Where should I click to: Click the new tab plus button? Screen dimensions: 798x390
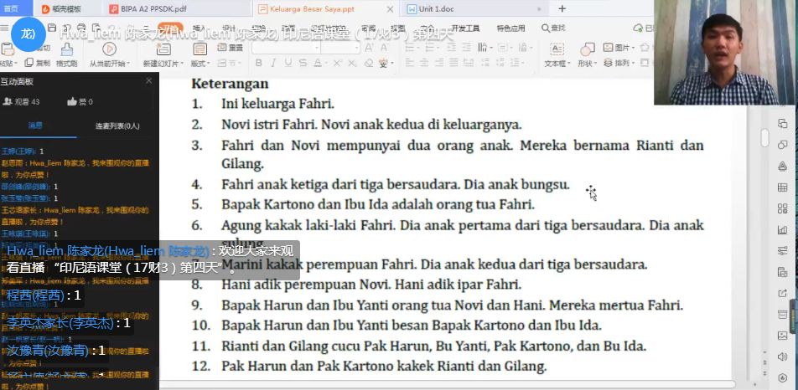pyautogui.click(x=562, y=9)
